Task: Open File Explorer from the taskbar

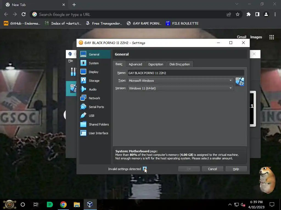Action: 77,205
